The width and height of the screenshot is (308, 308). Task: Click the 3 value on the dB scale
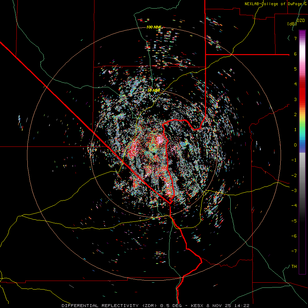pyautogui.click(x=295, y=99)
